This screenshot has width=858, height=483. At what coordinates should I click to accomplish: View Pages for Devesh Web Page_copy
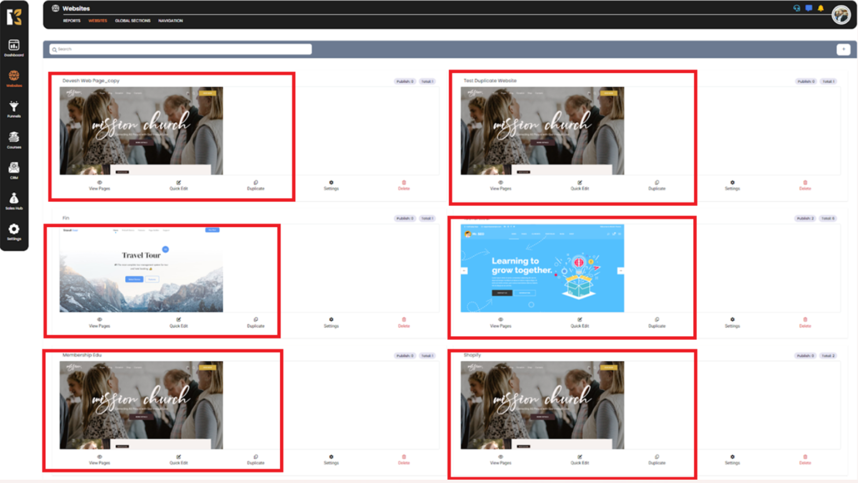pyautogui.click(x=99, y=185)
